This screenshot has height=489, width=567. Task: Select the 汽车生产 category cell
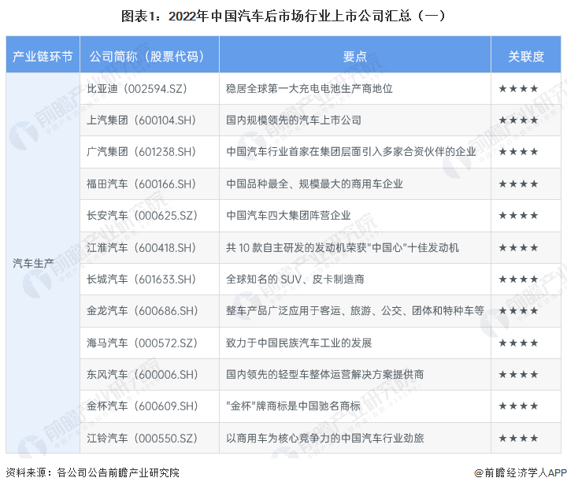coord(43,263)
